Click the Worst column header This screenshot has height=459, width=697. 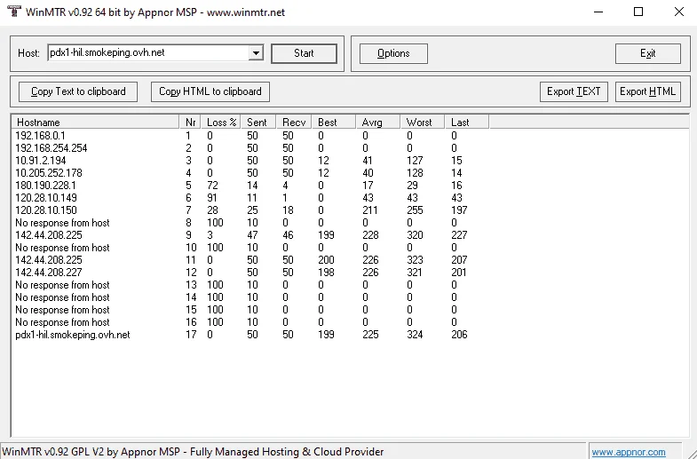coord(423,123)
